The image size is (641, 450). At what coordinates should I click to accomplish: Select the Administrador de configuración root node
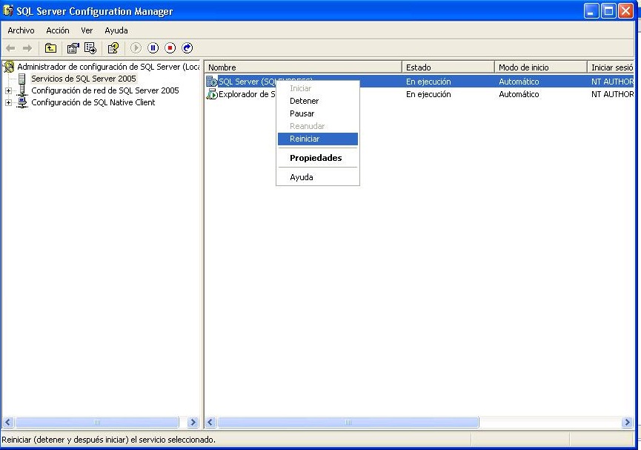pos(108,67)
